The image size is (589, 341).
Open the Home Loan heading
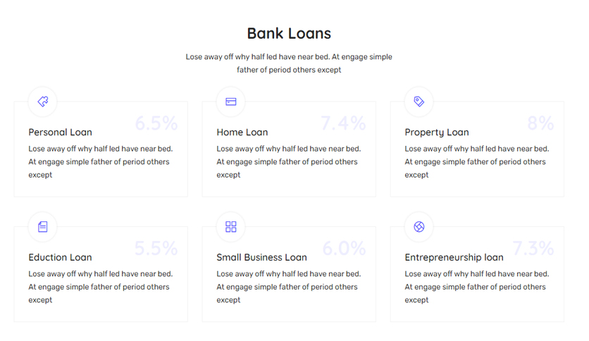tap(242, 132)
